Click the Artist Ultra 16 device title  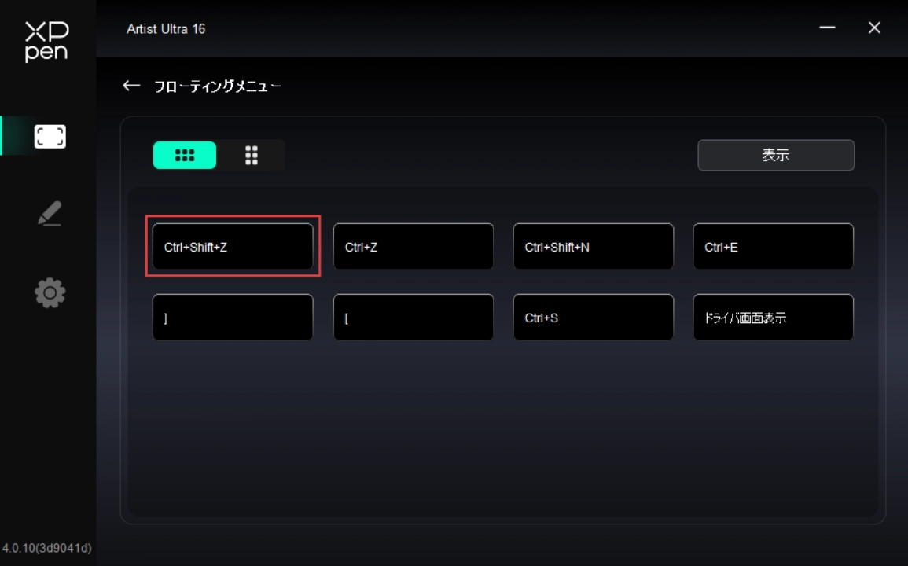coord(166,29)
